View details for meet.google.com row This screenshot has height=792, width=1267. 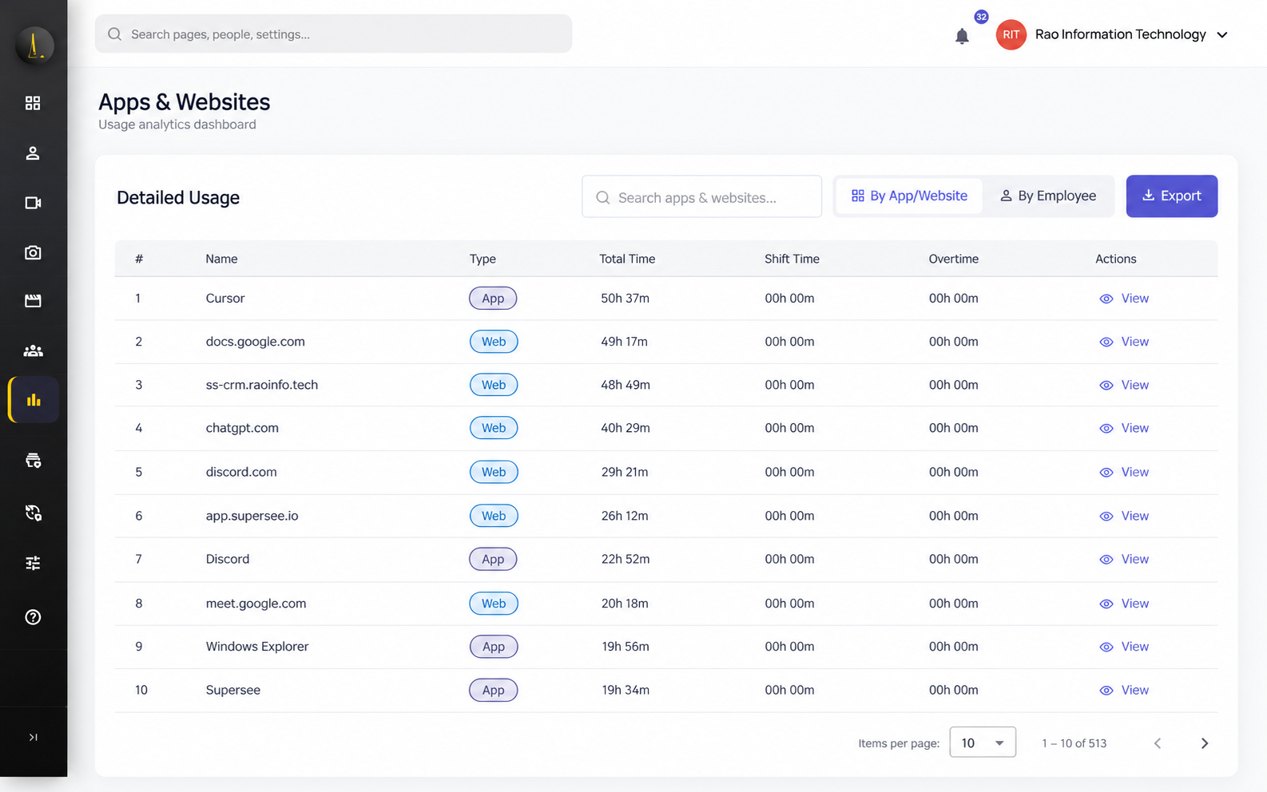pos(1124,604)
